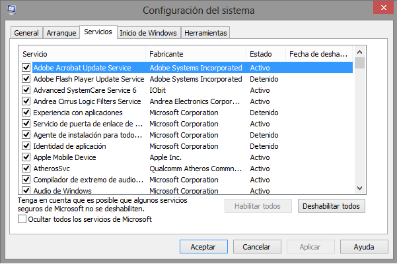The width and height of the screenshot is (397, 264).
Task: Disable AtherosSvc service checkbox
Action: [26, 168]
